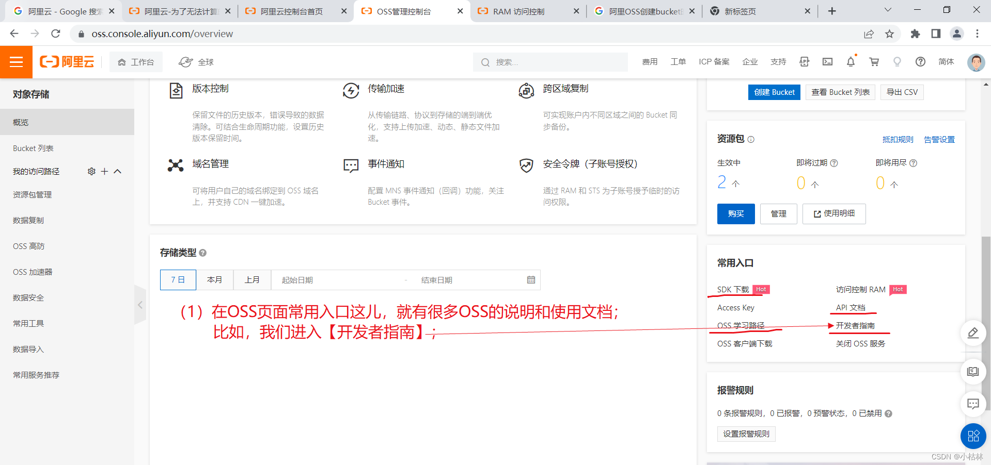
Task: Click help icon next to 存储类型
Action: point(202,253)
